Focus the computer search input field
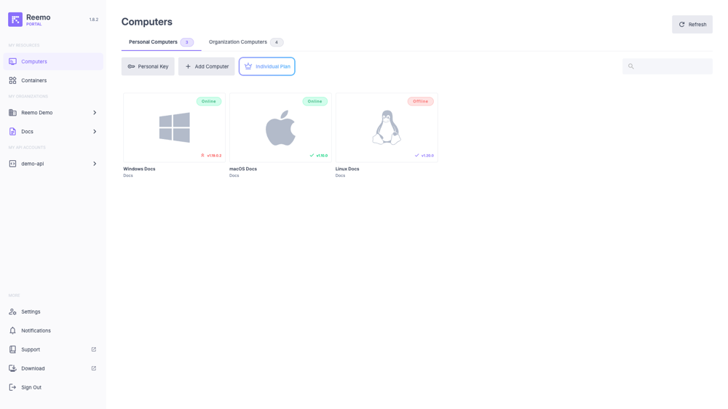This screenshot has width=728, height=409. pos(673,66)
